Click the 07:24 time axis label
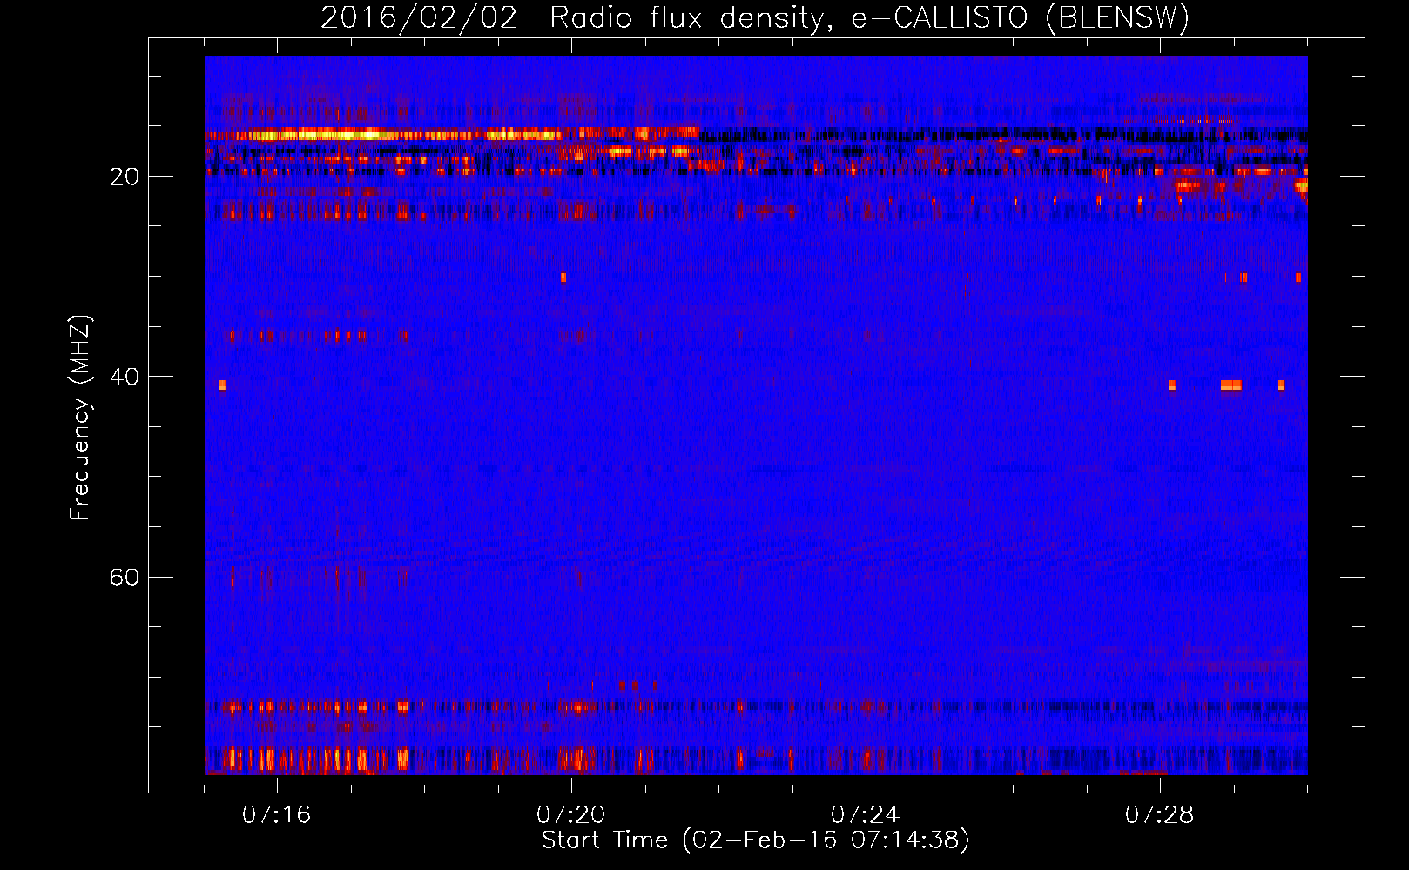Screen dimensions: 1409x870 tap(865, 815)
